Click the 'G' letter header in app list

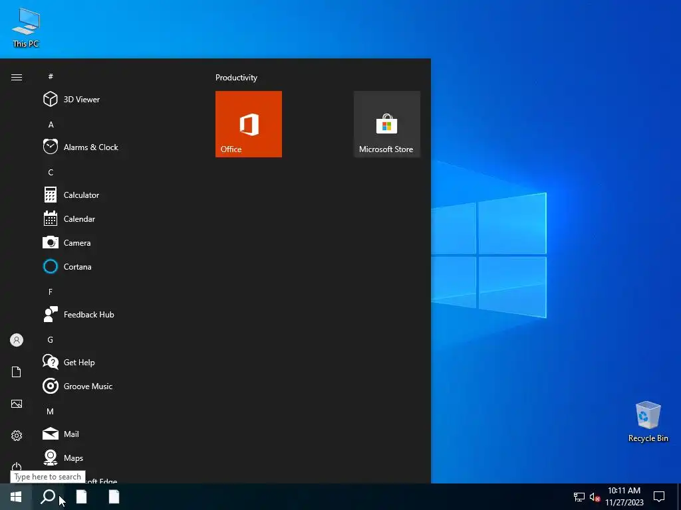pos(51,339)
